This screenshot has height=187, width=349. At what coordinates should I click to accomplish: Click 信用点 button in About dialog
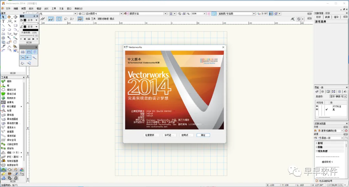(186, 135)
